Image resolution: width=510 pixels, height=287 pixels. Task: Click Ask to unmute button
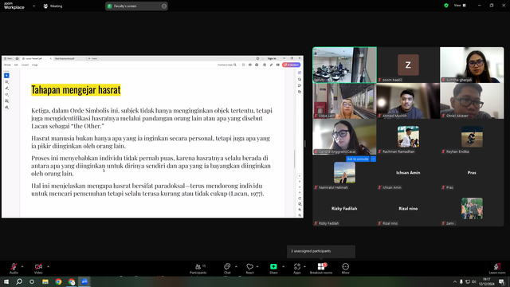click(x=358, y=159)
